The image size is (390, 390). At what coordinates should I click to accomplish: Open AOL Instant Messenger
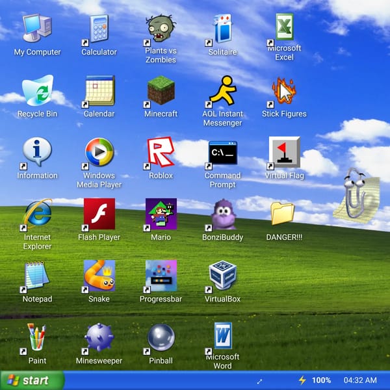coord(222,90)
